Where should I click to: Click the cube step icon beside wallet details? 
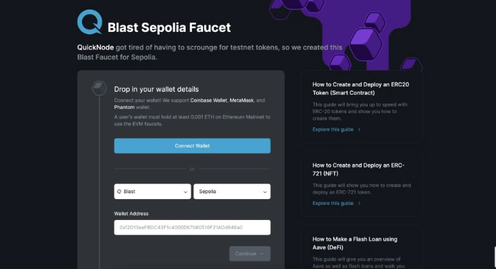click(98, 87)
